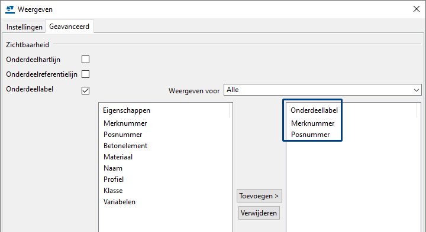Select Klasse in the Eigenschappen list
The image size is (426, 232).
pos(113,191)
